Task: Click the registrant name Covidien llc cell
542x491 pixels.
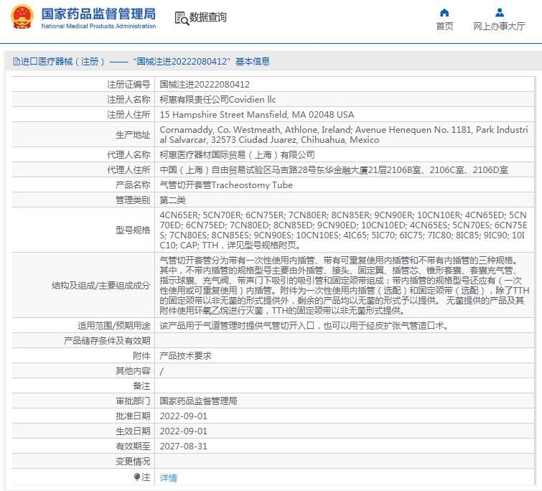Action: 218,100
